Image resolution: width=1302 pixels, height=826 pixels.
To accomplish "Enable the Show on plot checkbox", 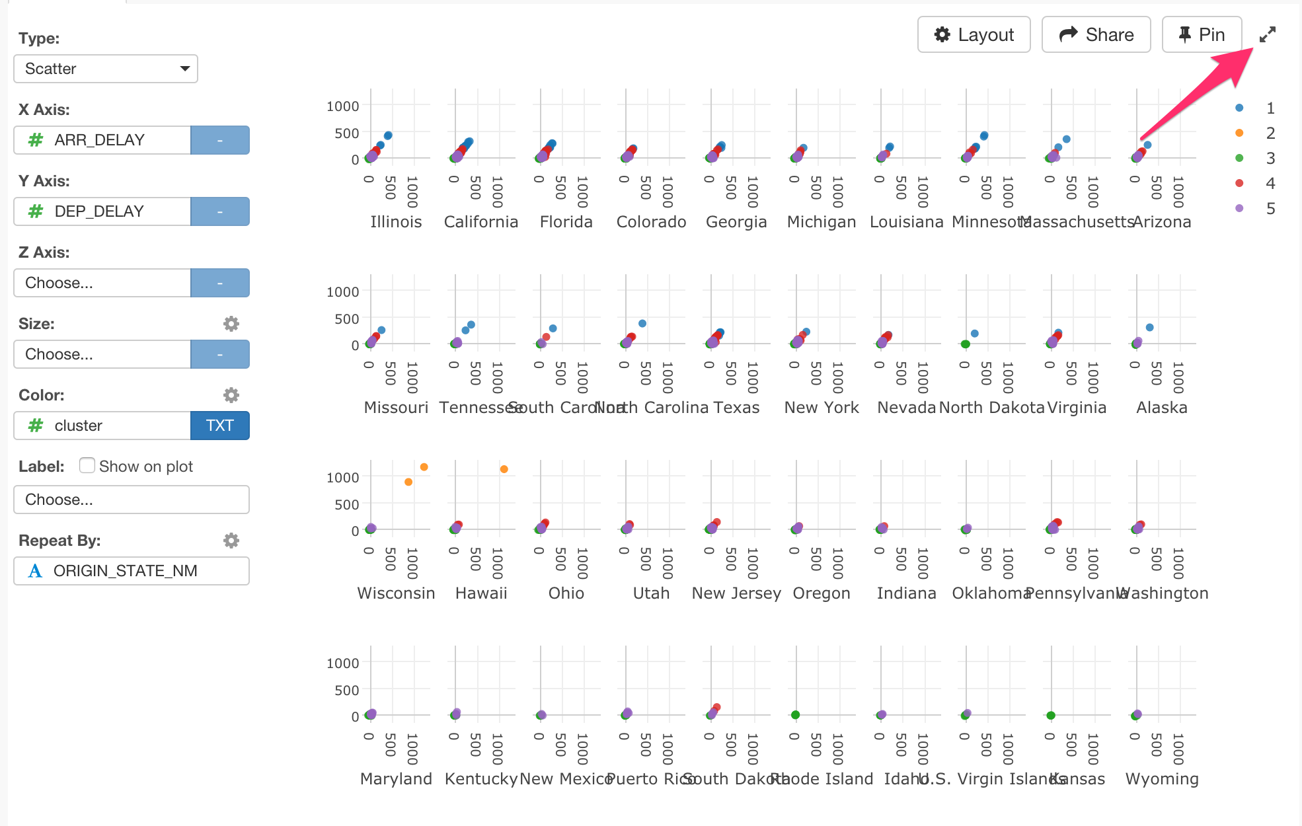I will click(x=87, y=465).
